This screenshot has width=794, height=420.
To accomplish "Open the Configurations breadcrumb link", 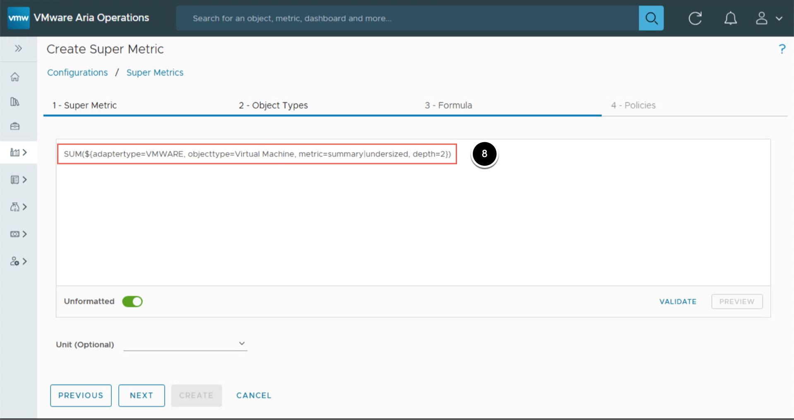I will (77, 73).
